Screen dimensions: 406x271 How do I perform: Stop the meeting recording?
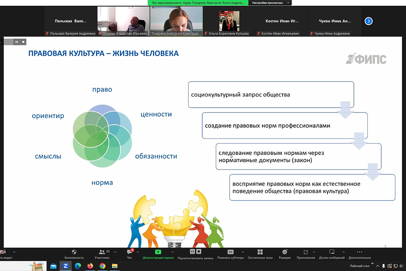click(199, 252)
